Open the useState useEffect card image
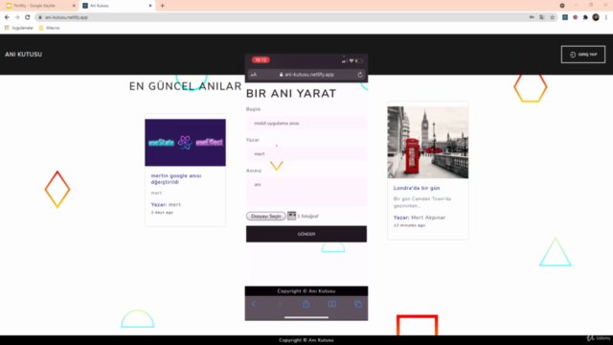The height and width of the screenshot is (345, 613). pyautogui.click(x=185, y=143)
